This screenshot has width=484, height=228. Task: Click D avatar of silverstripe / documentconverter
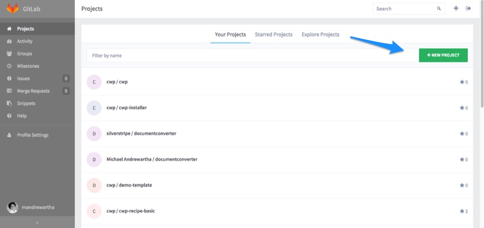[94, 134]
